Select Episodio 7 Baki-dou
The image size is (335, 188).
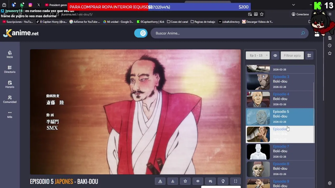coord(280,152)
